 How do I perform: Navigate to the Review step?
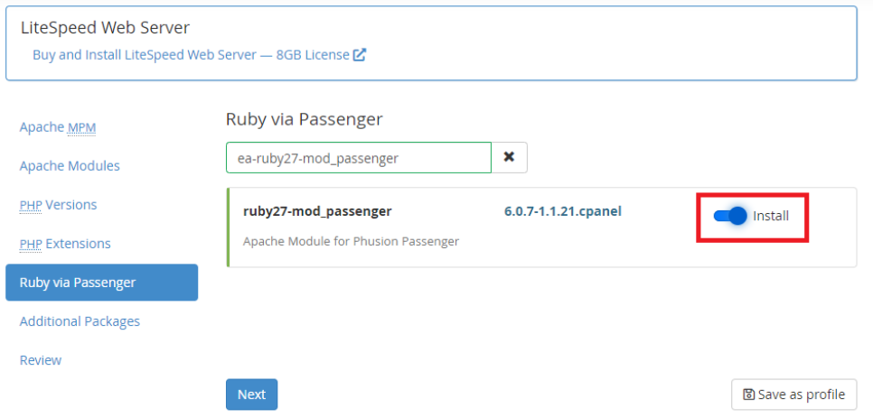[x=41, y=360]
